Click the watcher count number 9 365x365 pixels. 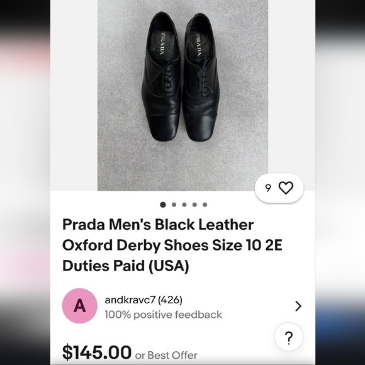click(268, 188)
